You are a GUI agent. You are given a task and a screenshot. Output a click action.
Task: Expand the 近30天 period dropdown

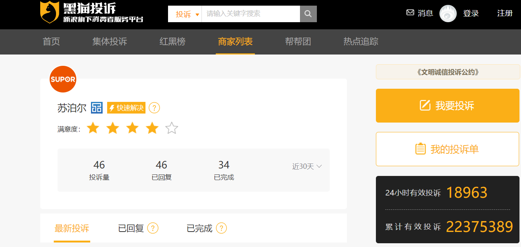(x=307, y=166)
